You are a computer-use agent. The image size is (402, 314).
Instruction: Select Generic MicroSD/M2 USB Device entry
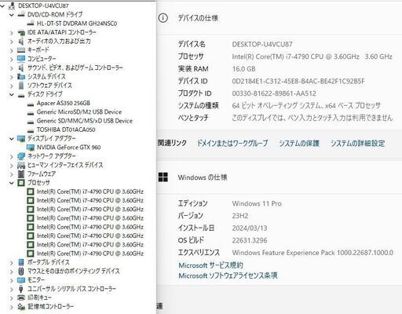(x=79, y=112)
